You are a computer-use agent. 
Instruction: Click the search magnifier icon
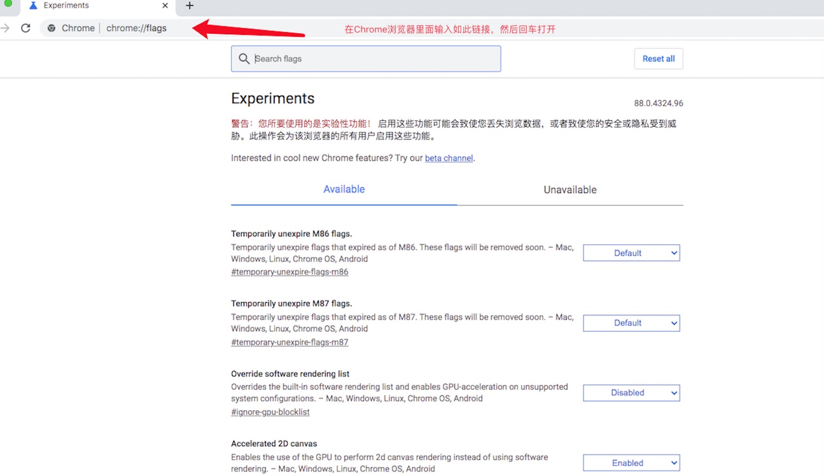244,59
